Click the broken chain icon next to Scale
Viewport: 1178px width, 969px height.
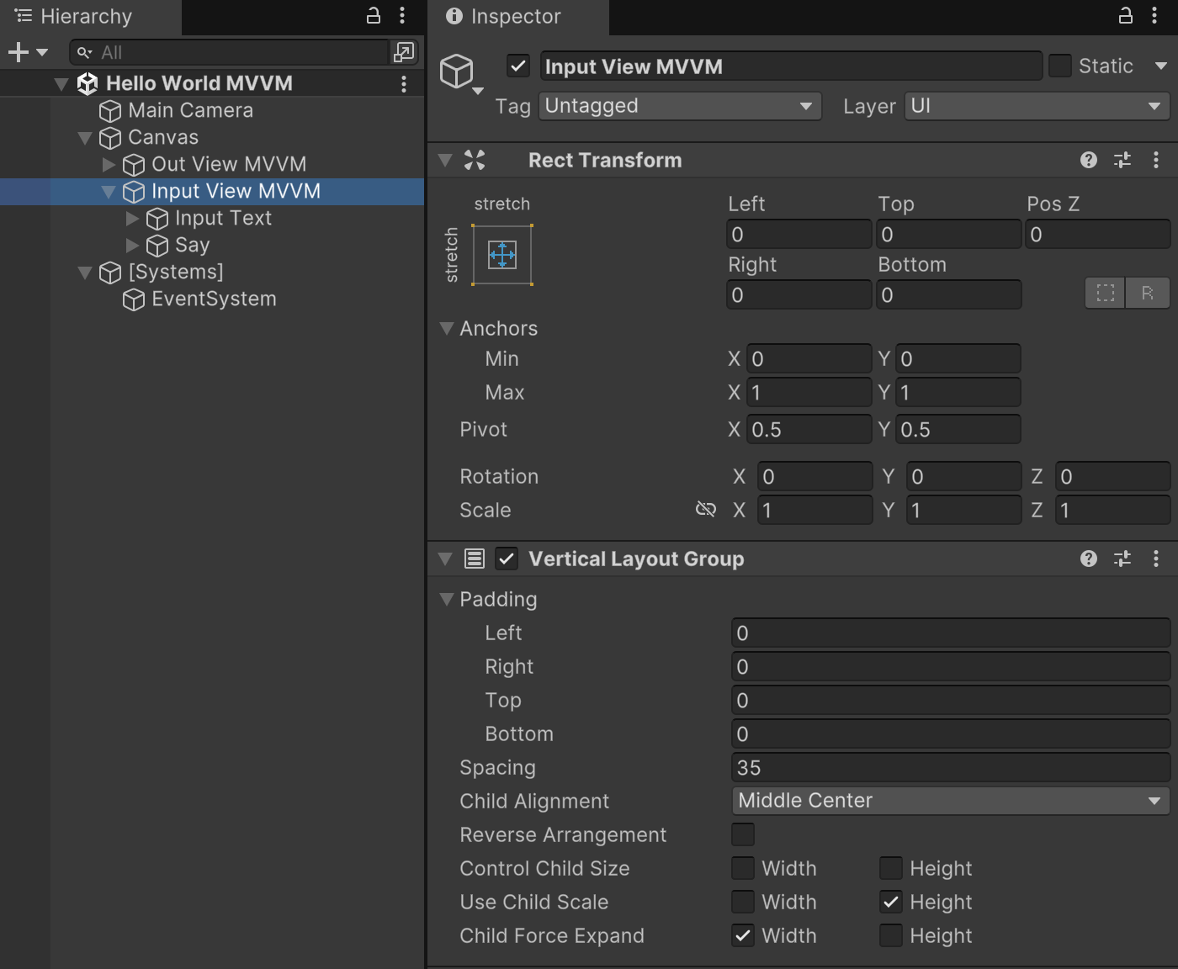click(705, 509)
